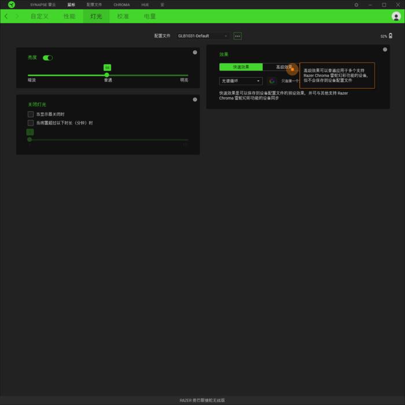Check the 当显示器关闭时 checkbox
The image size is (405, 405).
click(31, 114)
